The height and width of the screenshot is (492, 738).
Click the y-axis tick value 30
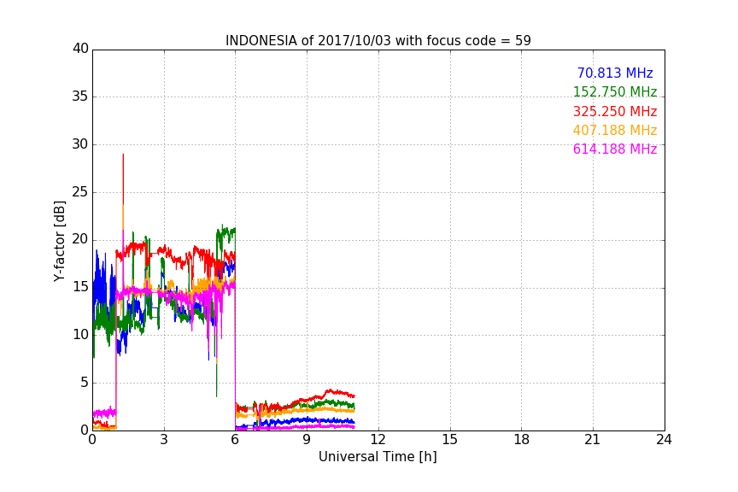point(80,144)
